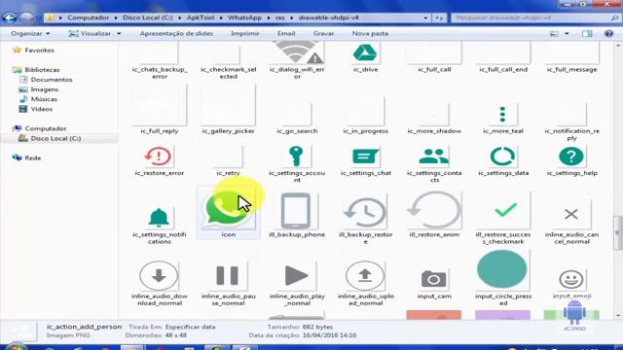Navigate to Computador in address bar
Image resolution: width=623 pixels, height=350 pixels.
pyautogui.click(x=88, y=17)
